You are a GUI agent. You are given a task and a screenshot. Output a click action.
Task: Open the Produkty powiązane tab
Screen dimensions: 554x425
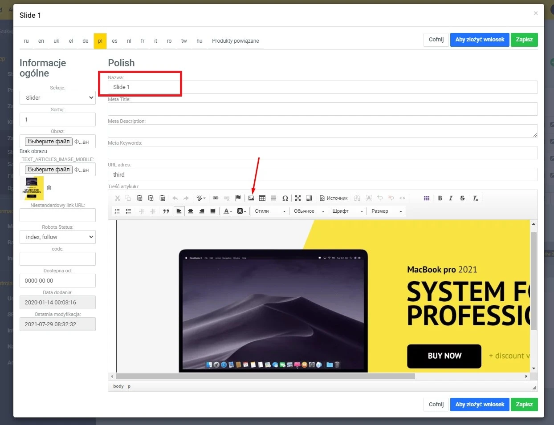pyautogui.click(x=235, y=41)
